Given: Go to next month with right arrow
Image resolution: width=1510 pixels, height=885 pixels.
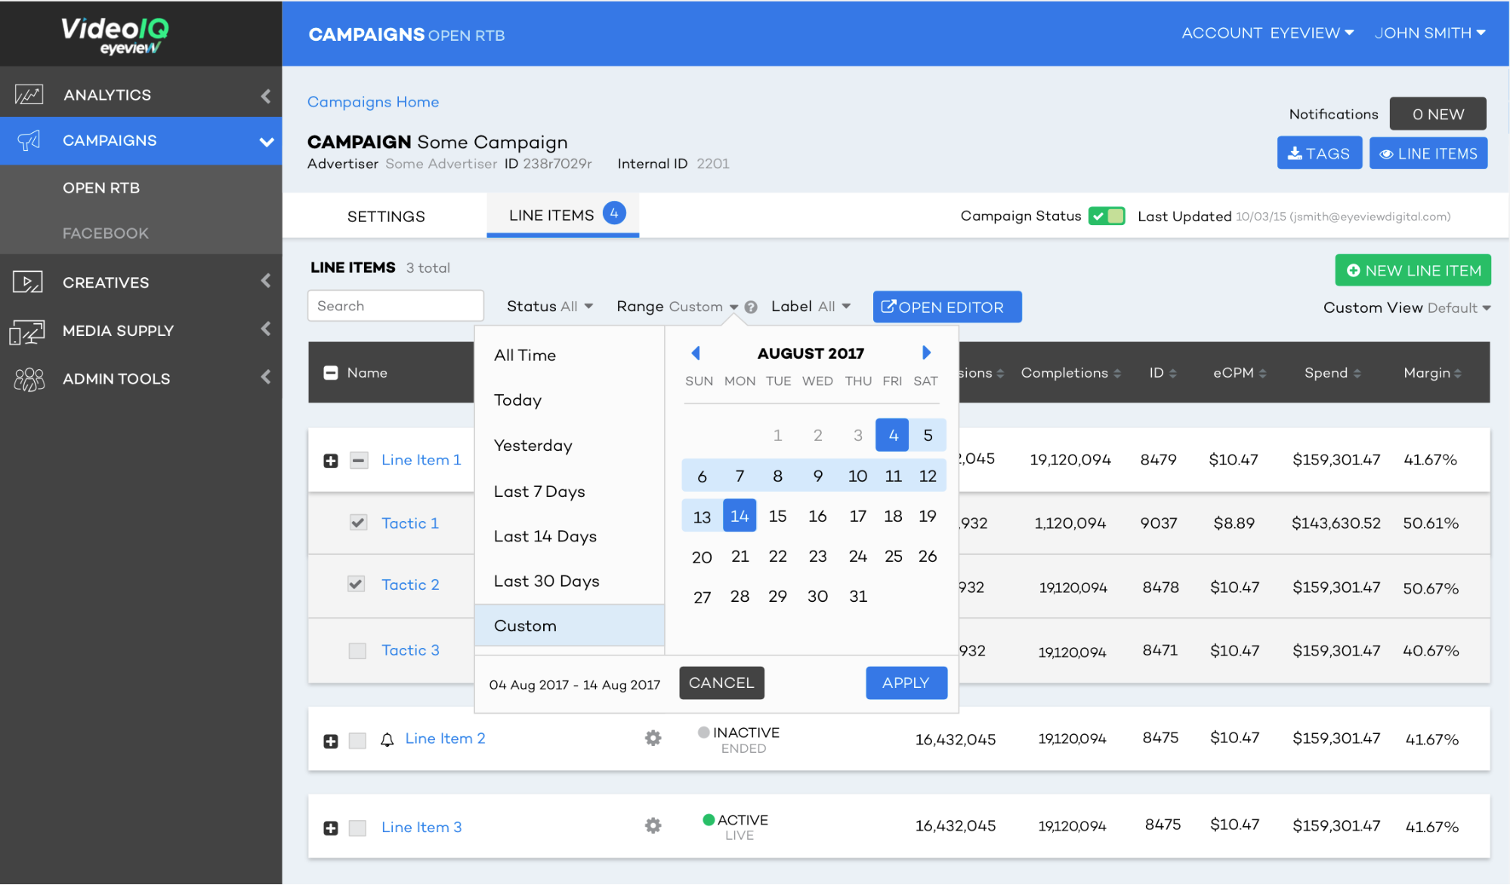Looking at the screenshot, I should [926, 353].
